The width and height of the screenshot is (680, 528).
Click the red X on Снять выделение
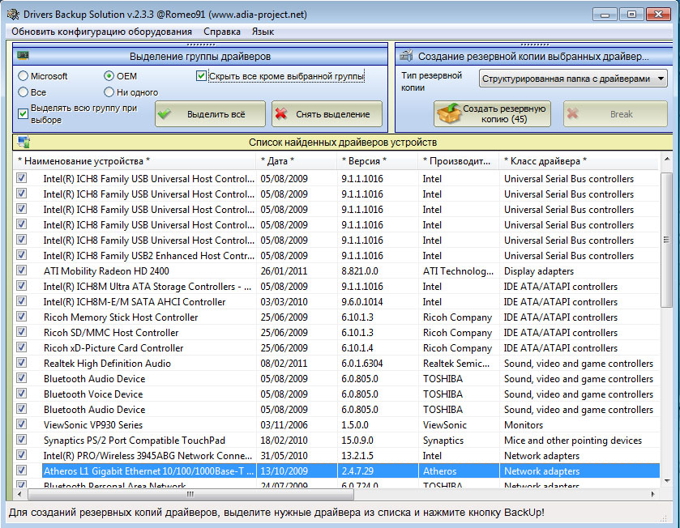click(281, 114)
